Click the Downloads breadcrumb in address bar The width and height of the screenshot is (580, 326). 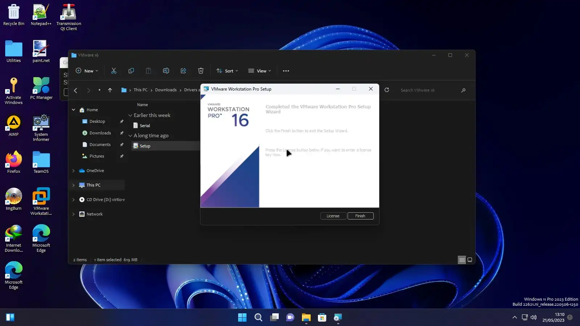pyautogui.click(x=166, y=90)
